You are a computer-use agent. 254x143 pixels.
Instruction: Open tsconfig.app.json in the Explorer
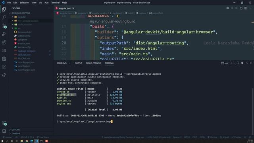tap(26, 62)
